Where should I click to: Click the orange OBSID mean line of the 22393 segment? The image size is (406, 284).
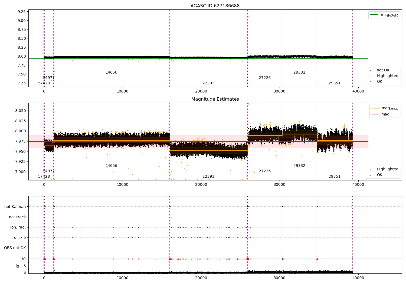pyautogui.click(x=209, y=150)
